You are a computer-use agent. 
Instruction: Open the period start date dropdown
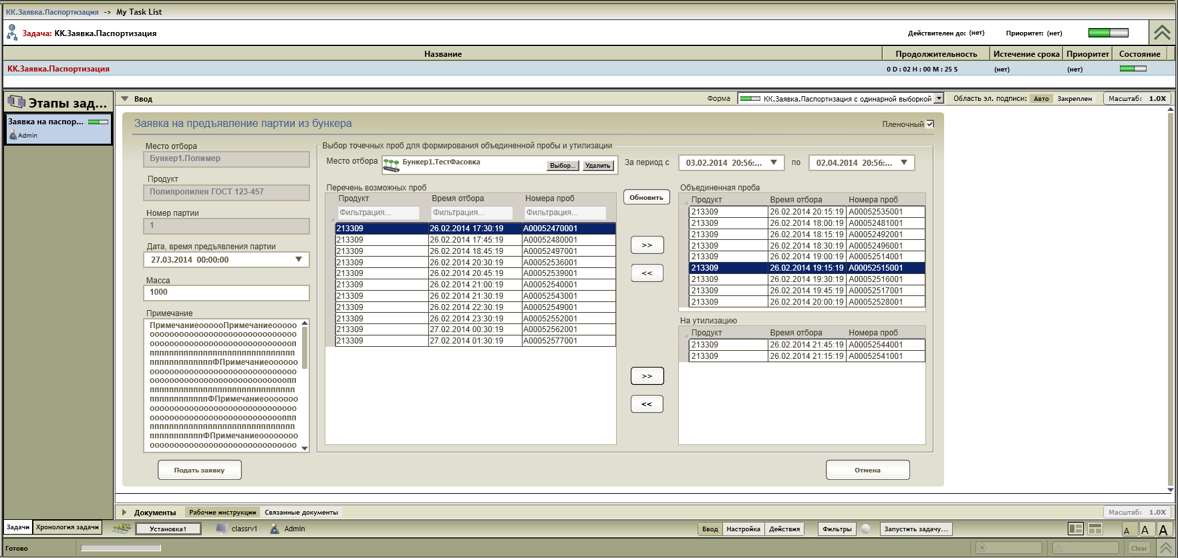pyautogui.click(x=774, y=162)
